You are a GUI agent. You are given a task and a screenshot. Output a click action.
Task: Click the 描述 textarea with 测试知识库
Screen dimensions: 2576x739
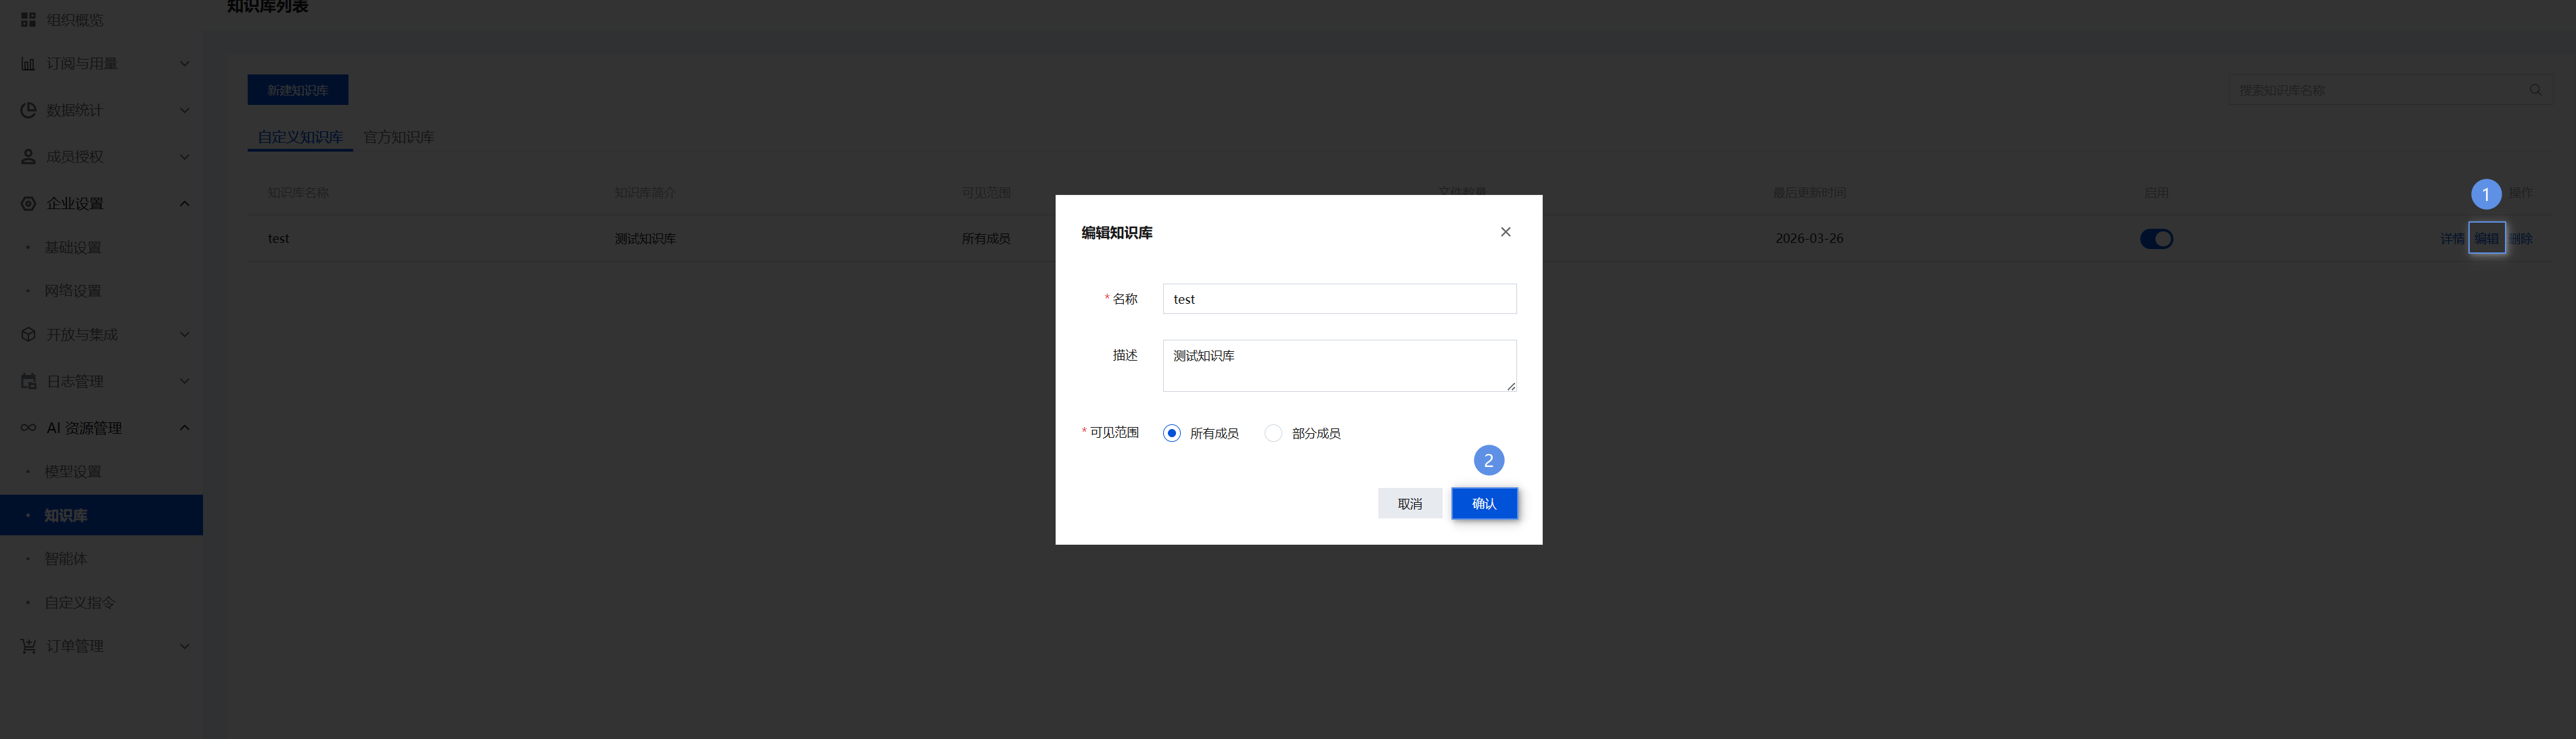tap(1339, 366)
